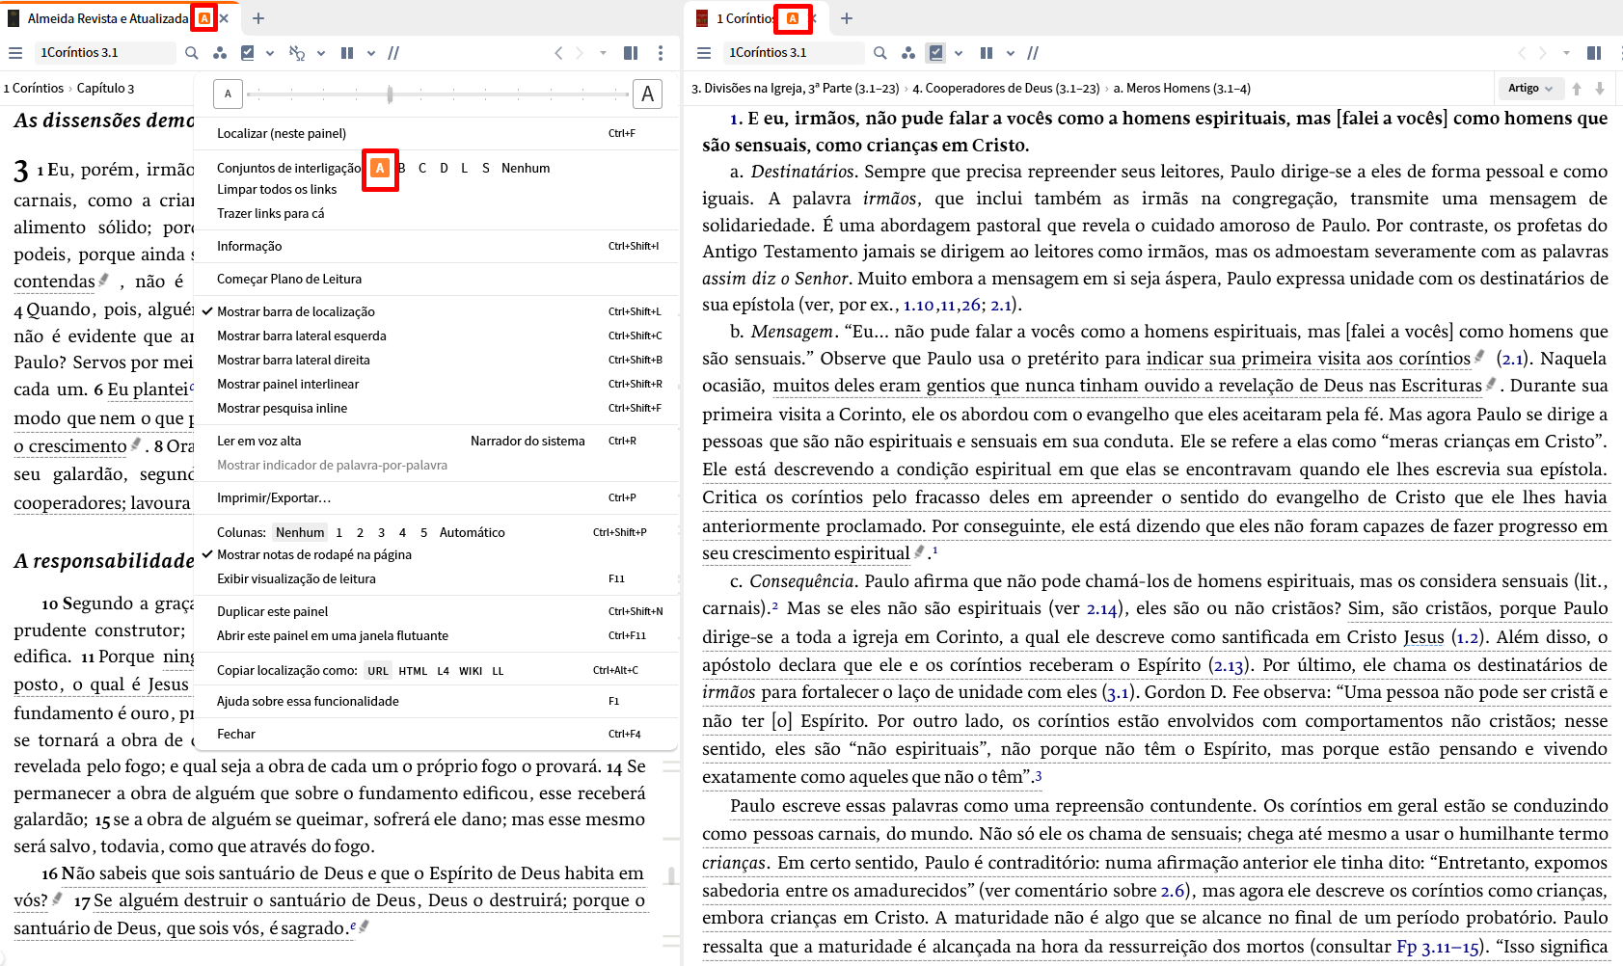Add new tab next to Almeida Revista tab
The image size is (1623, 966).
pyautogui.click(x=258, y=18)
